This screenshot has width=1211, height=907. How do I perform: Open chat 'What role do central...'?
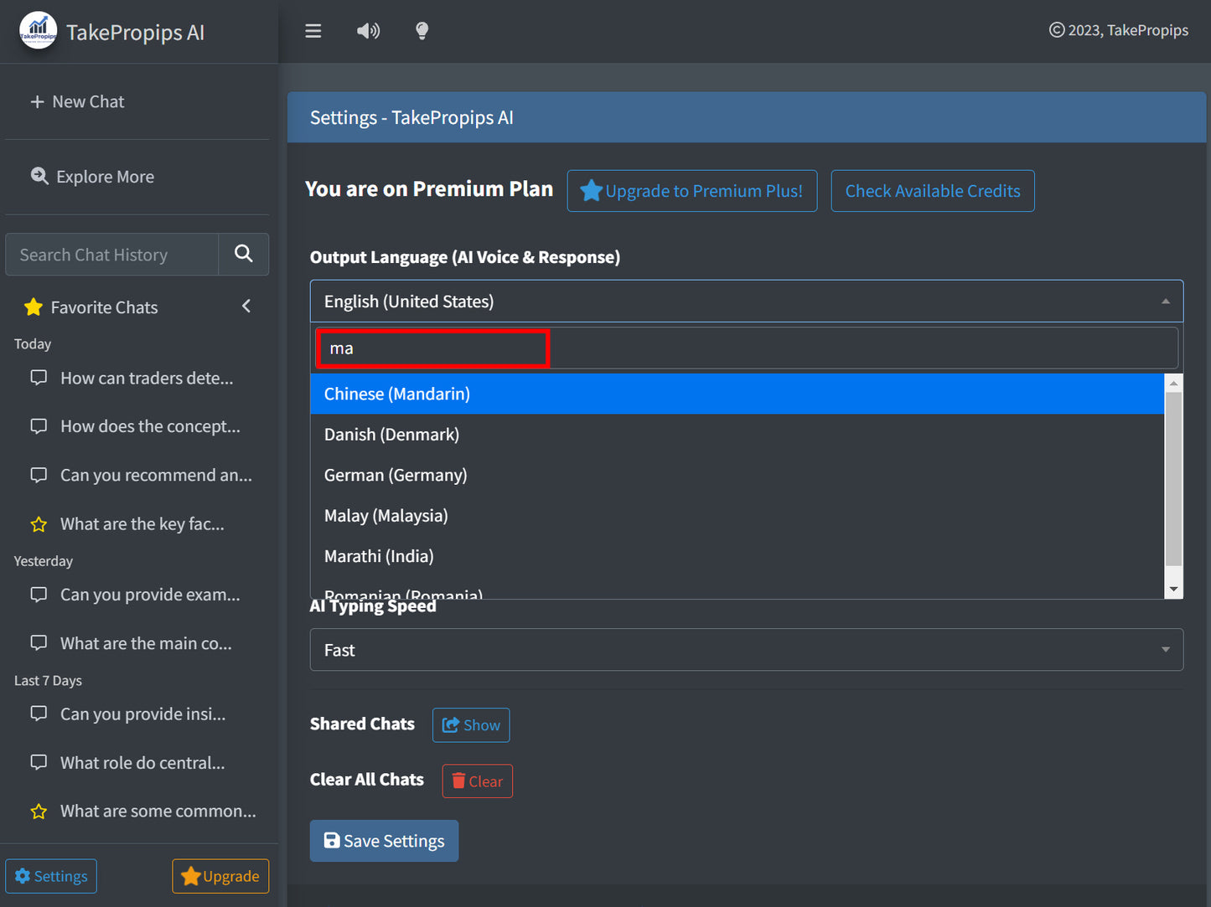[x=142, y=763]
